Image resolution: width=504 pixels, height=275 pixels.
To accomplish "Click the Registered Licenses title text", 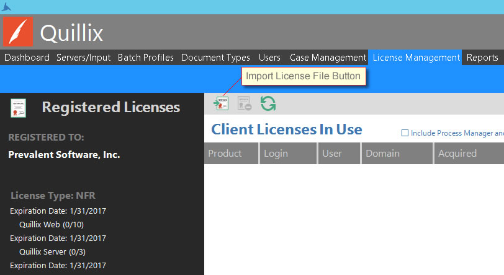I will point(111,107).
